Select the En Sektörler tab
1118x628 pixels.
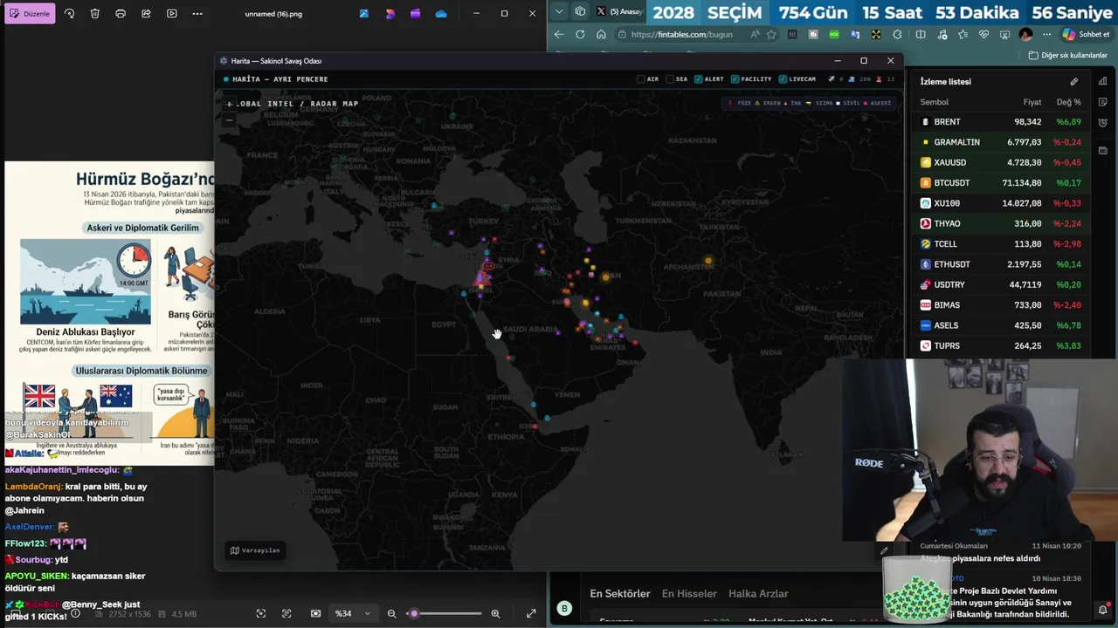[620, 594]
